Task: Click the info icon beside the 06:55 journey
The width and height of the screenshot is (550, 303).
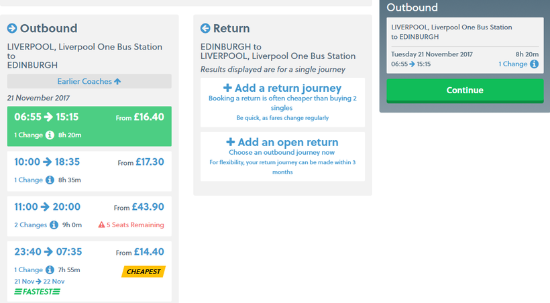Action: tap(50, 135)
